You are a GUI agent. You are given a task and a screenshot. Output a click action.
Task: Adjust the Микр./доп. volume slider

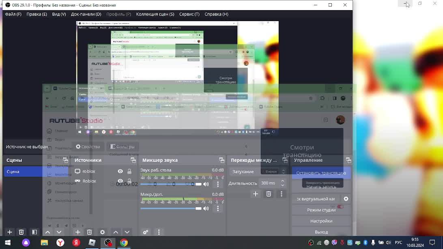coord(171,208)
